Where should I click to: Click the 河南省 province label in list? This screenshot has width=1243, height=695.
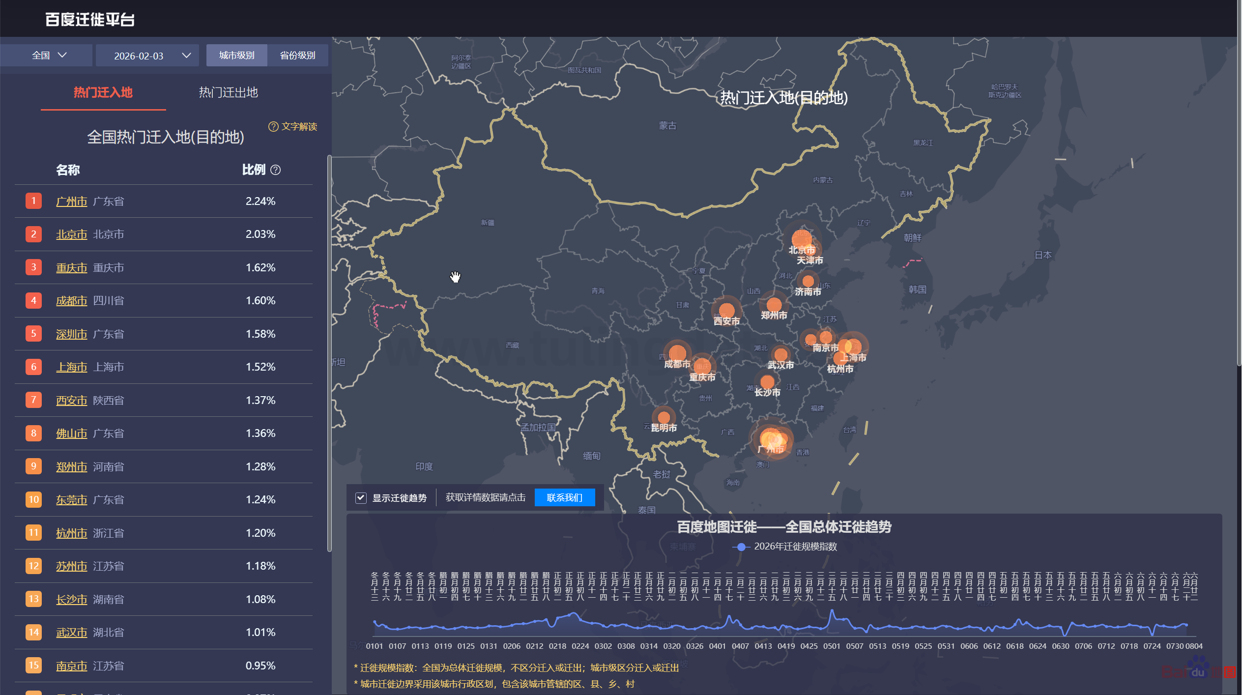click(x=109, y=467)
